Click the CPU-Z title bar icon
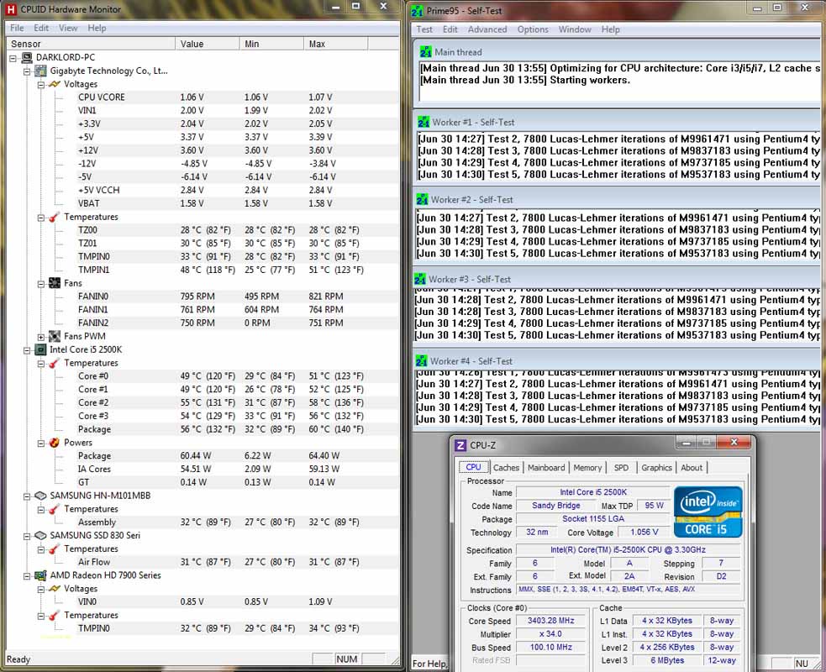Screen dimensions: 826x672 click(460, 445)
